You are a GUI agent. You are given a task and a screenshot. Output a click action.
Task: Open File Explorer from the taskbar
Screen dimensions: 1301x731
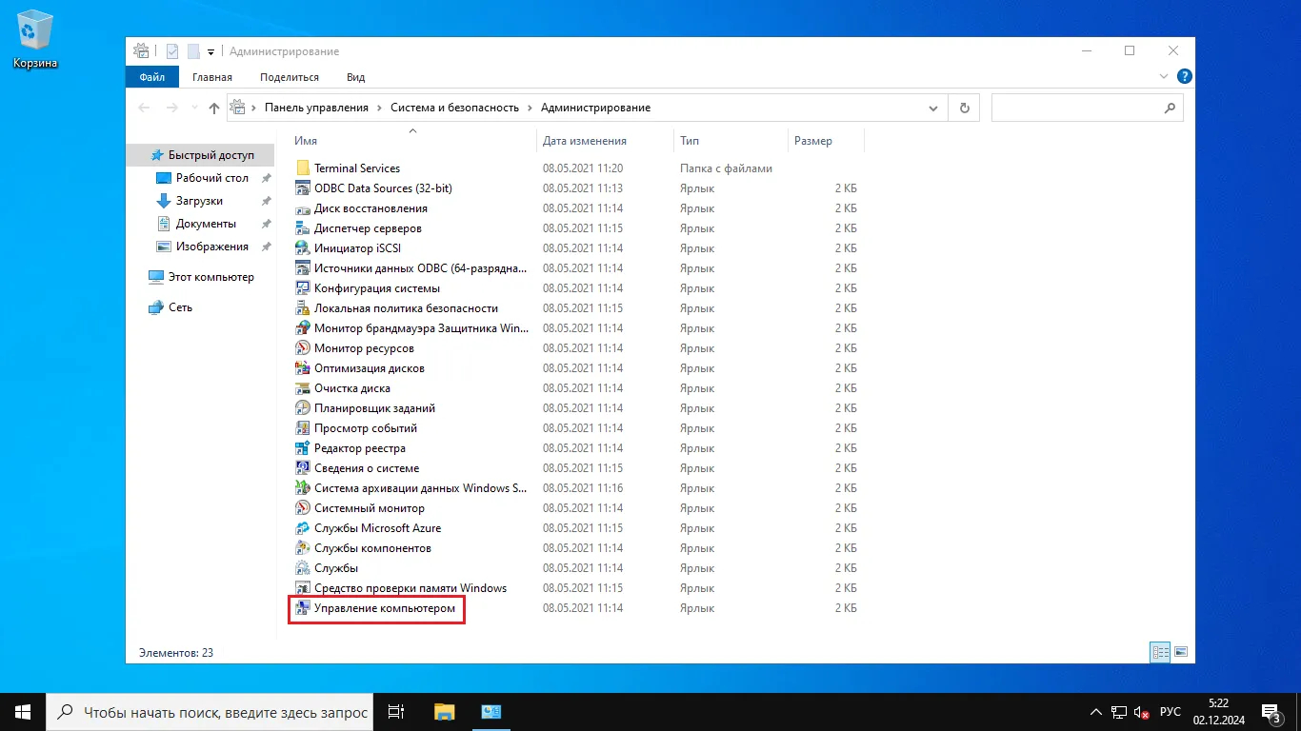pos(445,712)
